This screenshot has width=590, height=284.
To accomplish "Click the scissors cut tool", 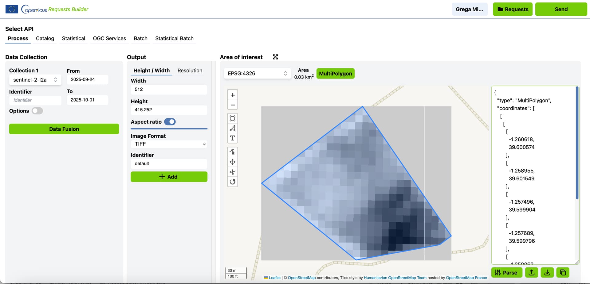I will [233, 172].
